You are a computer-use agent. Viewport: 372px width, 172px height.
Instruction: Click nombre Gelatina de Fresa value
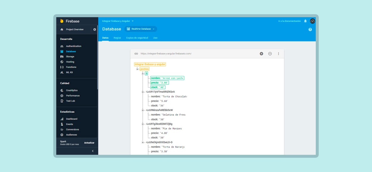[x=173, y=115]
